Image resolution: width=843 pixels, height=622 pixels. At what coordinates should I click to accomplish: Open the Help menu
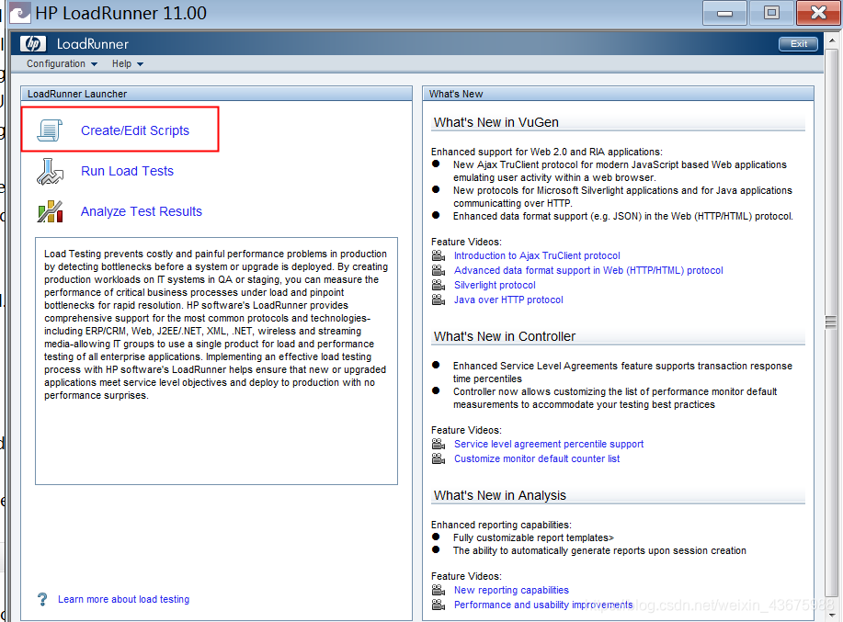(128, 64)
